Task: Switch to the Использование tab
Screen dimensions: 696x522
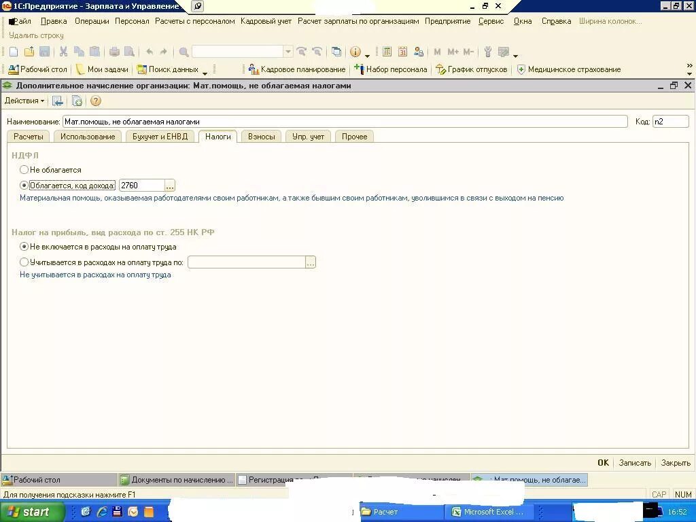Action: pos(88,137)
